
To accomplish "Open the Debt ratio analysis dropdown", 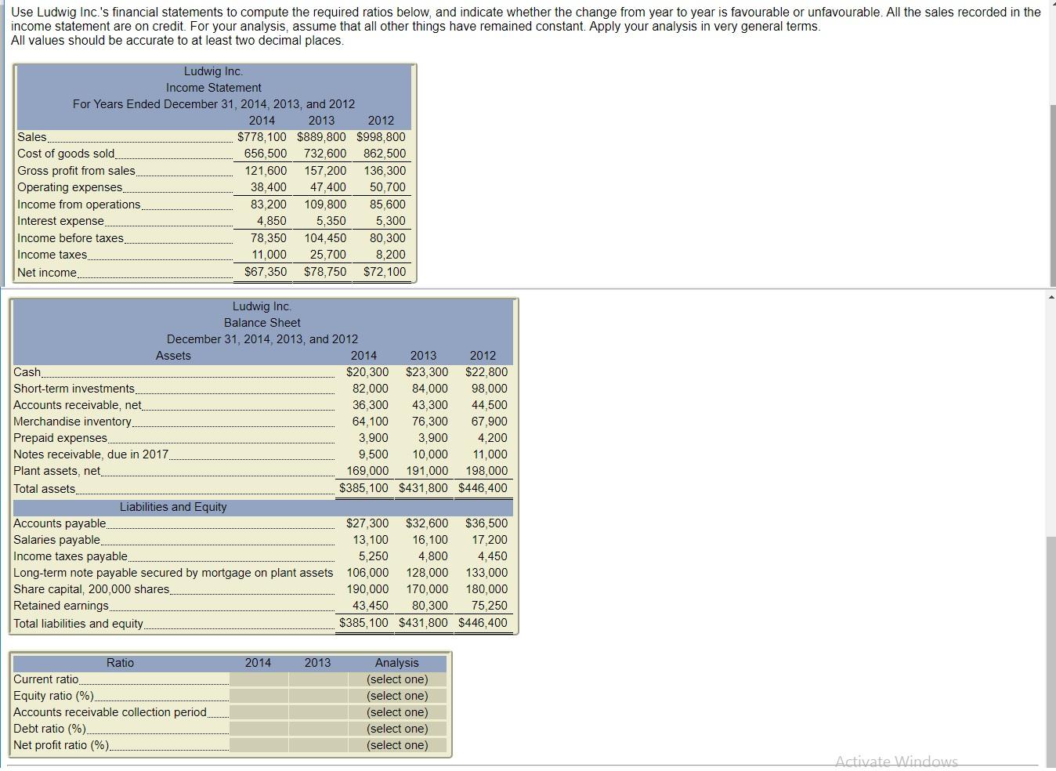I will click(x=397, y=729).
